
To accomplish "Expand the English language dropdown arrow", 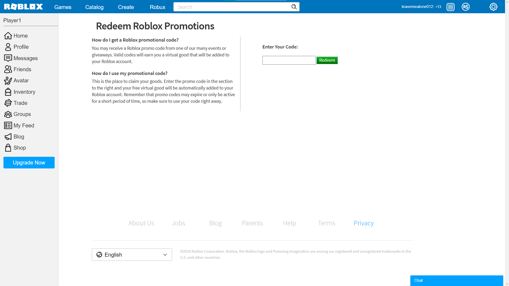I will pos(165,255).
